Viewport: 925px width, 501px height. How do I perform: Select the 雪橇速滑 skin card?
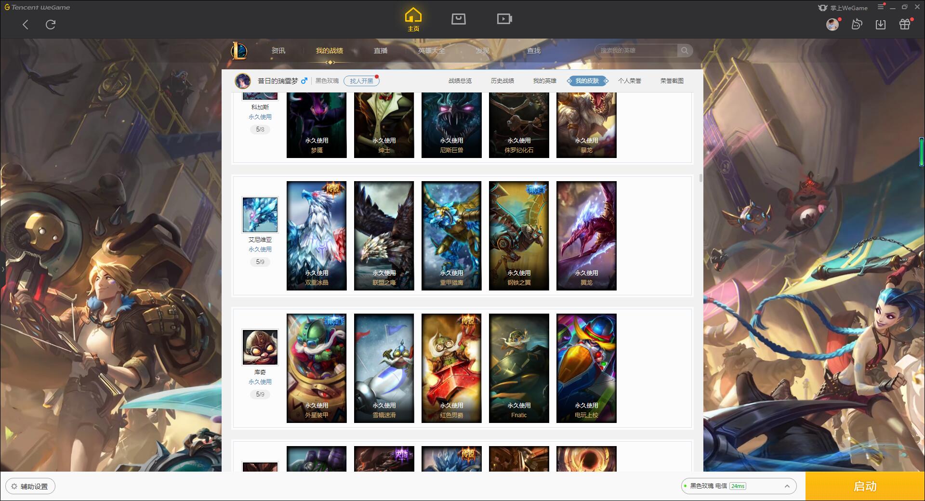(384, 368)
